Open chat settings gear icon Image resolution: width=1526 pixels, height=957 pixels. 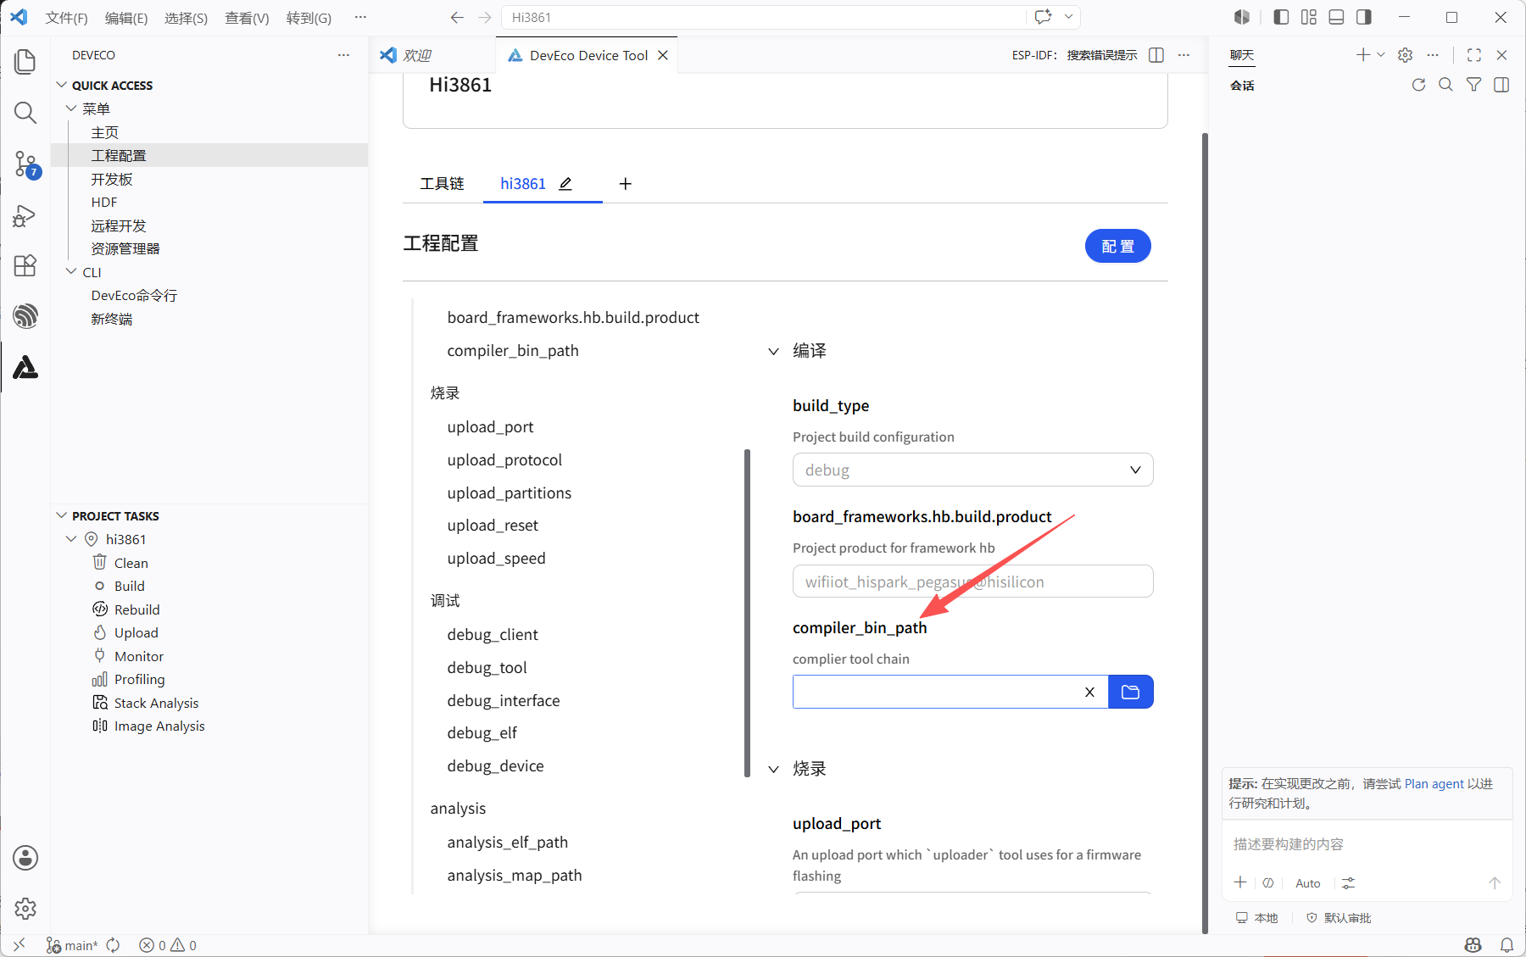(x=1405, y=55)
